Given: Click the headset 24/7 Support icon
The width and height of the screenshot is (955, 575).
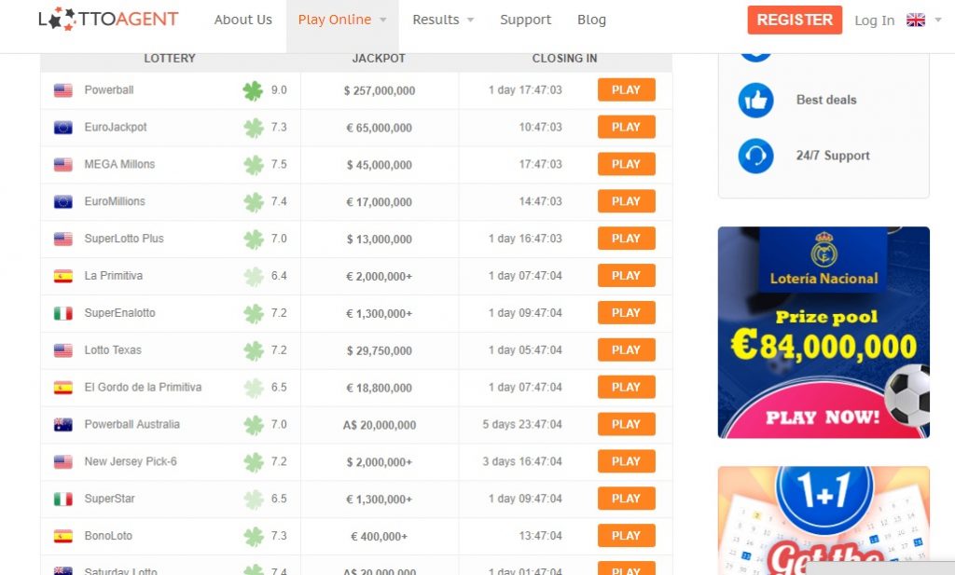Looking at the screenshot, I should pyautogui.click(x=755, y=156).
